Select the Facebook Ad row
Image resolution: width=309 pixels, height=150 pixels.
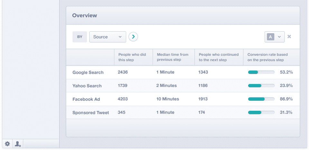pyautogui.click(x=86, y=99)
